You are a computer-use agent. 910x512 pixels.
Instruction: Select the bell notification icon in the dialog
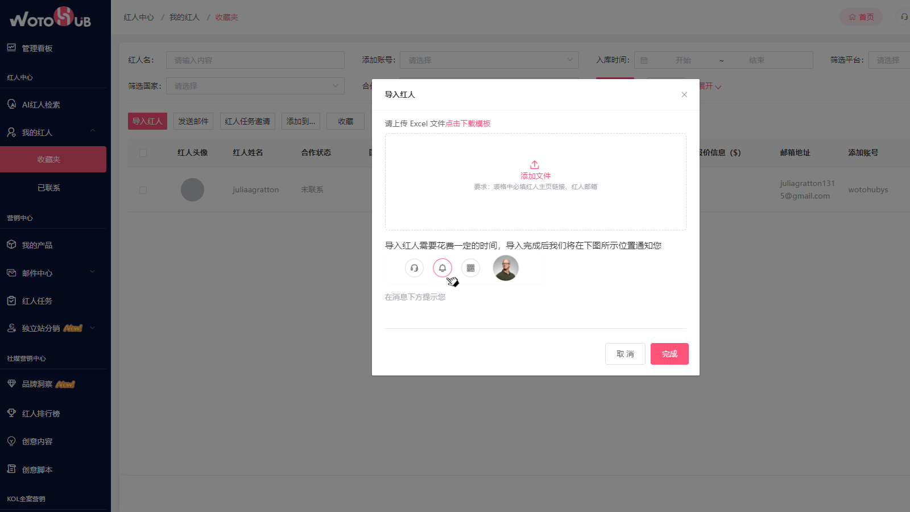(442, 267)
